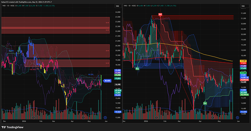
Task: Click the right chart's later earnings E marker
Action: pyautogui.click(x=212, y=118)
